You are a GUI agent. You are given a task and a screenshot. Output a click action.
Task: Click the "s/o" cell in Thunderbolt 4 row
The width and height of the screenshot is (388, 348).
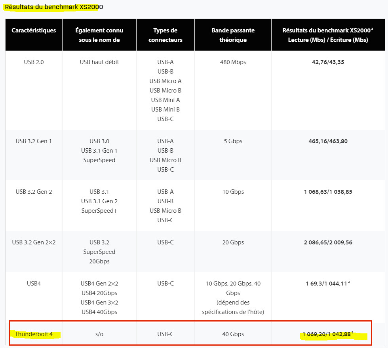[x=99, y=334]
